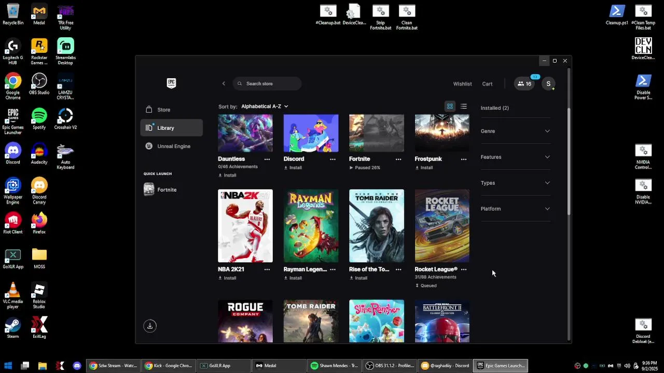This screenshot has height=373, width=664.
Task: Switch to OBS 31.1.2 taskbar window
Action: point(390,366)
